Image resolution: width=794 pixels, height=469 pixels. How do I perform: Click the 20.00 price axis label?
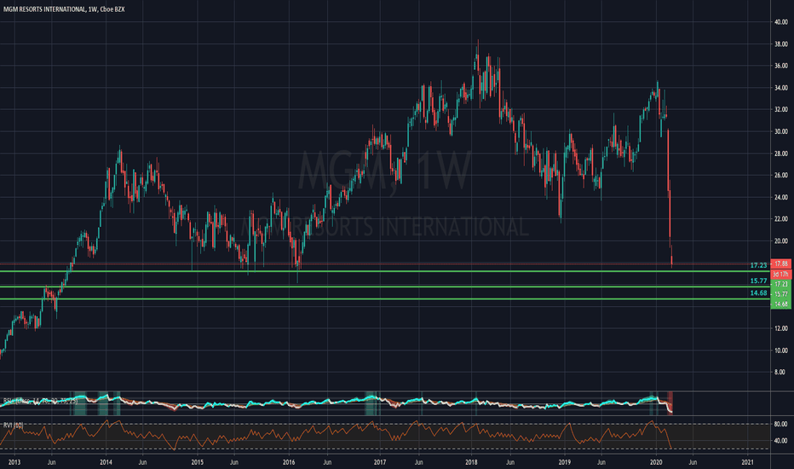pos(780,241)
